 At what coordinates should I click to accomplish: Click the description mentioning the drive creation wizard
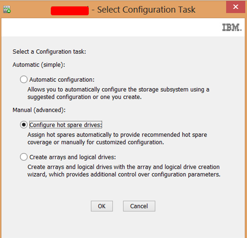124,170
